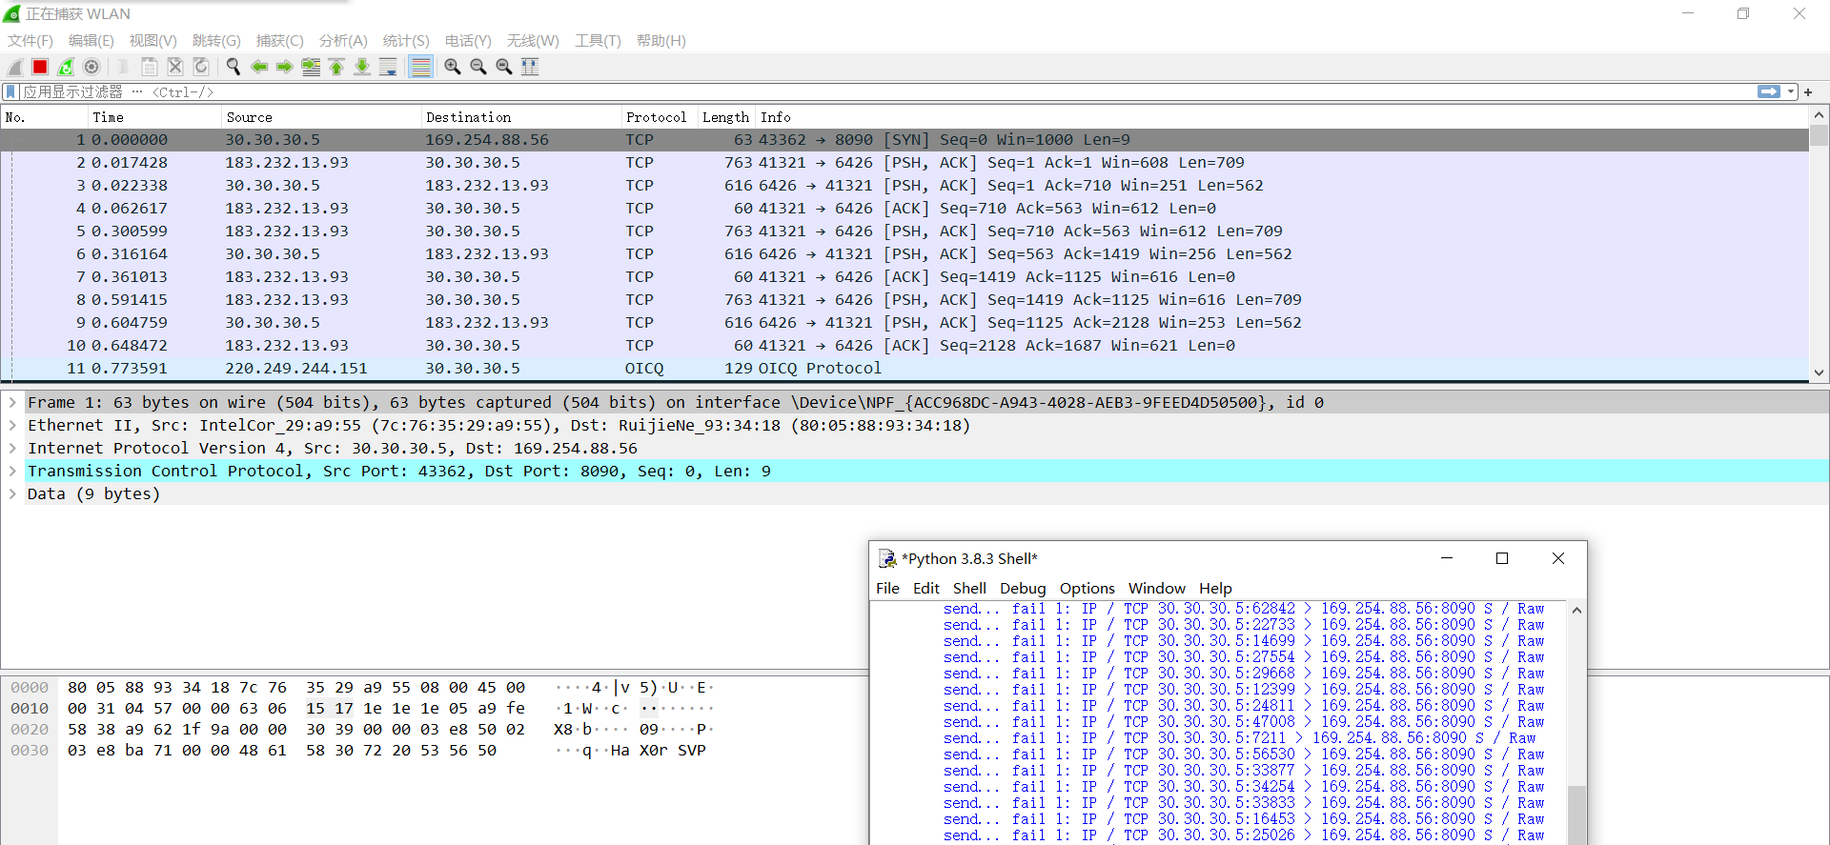Image resolution: width=1830 pixels, height=845 pixels.
Task: Sort by the Source column header
Action: [x=321, y=117]
